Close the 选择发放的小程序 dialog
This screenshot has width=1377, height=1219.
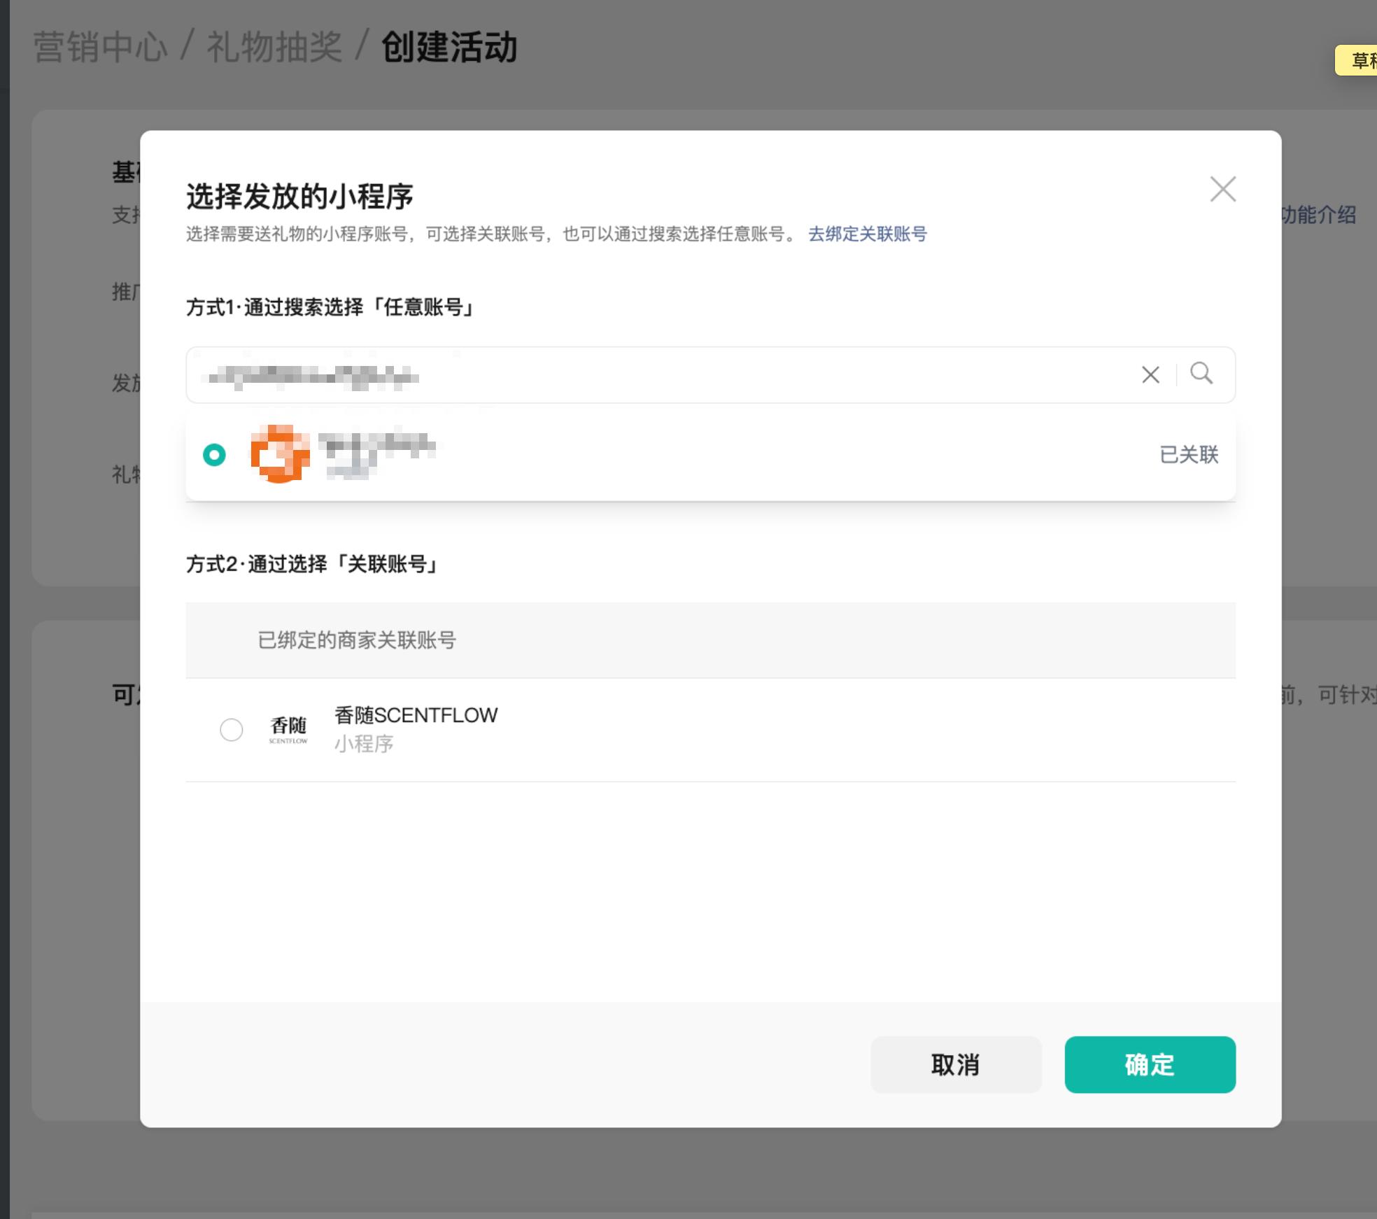point(1222,189)
